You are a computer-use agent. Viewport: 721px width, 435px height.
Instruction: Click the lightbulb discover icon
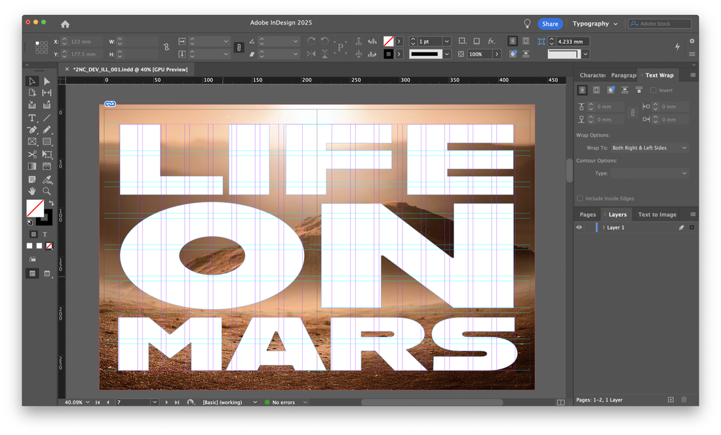(x=527, y=24)
